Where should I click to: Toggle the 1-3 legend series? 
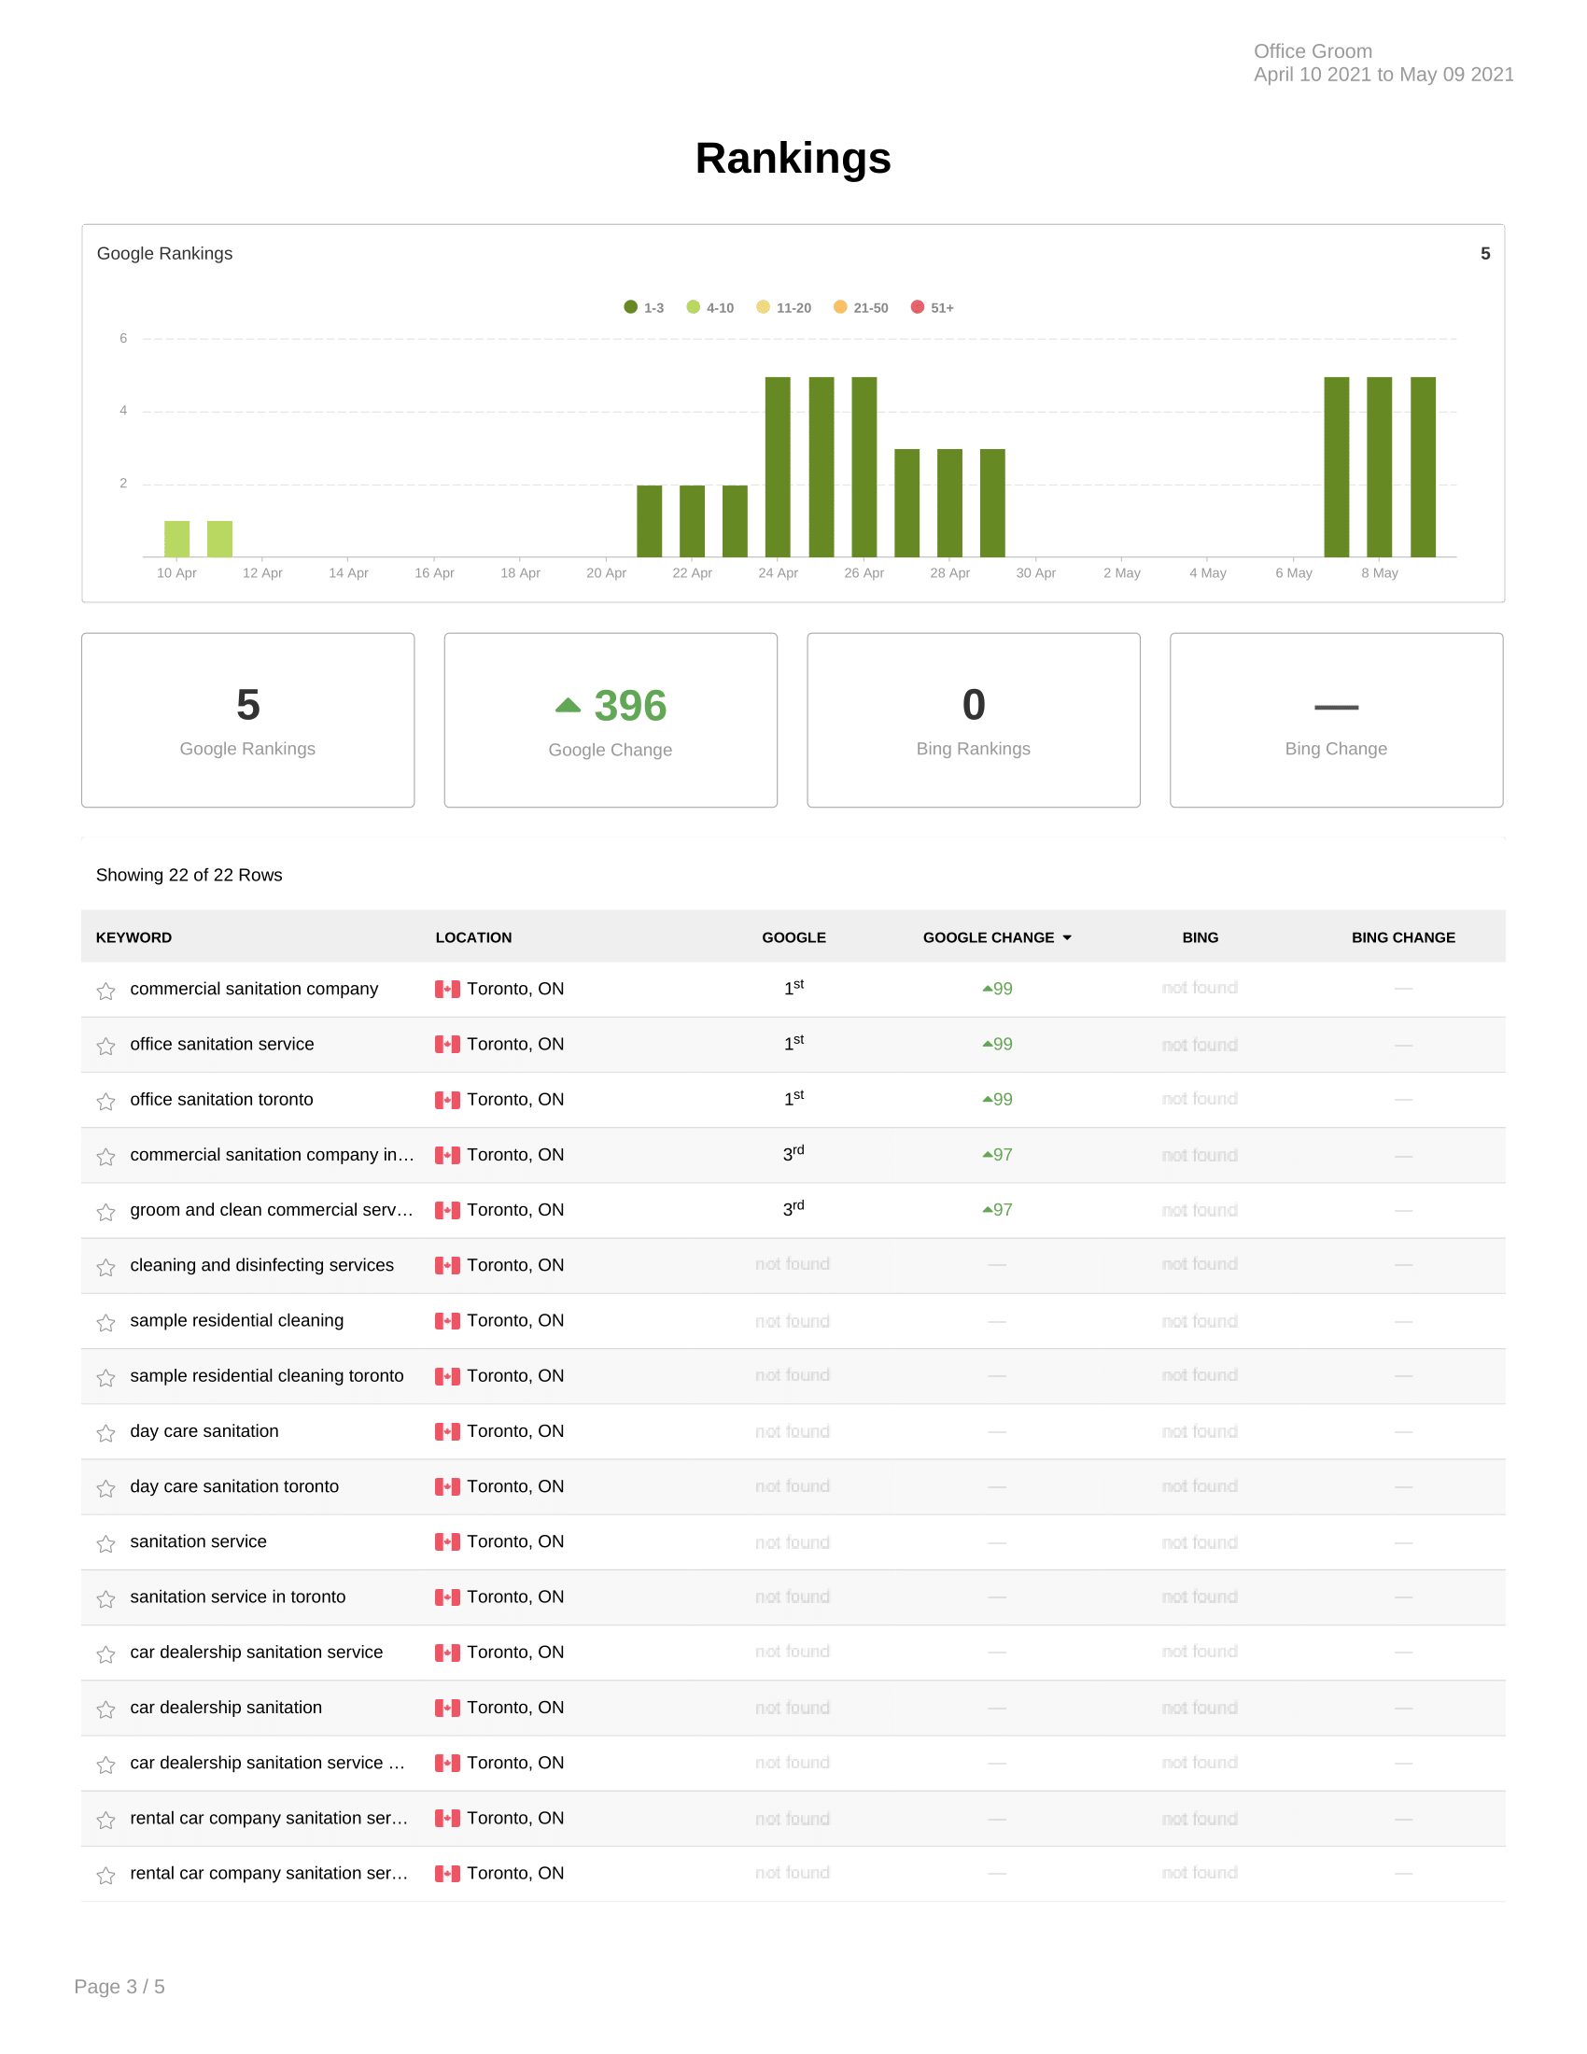[x=644, y=307]
